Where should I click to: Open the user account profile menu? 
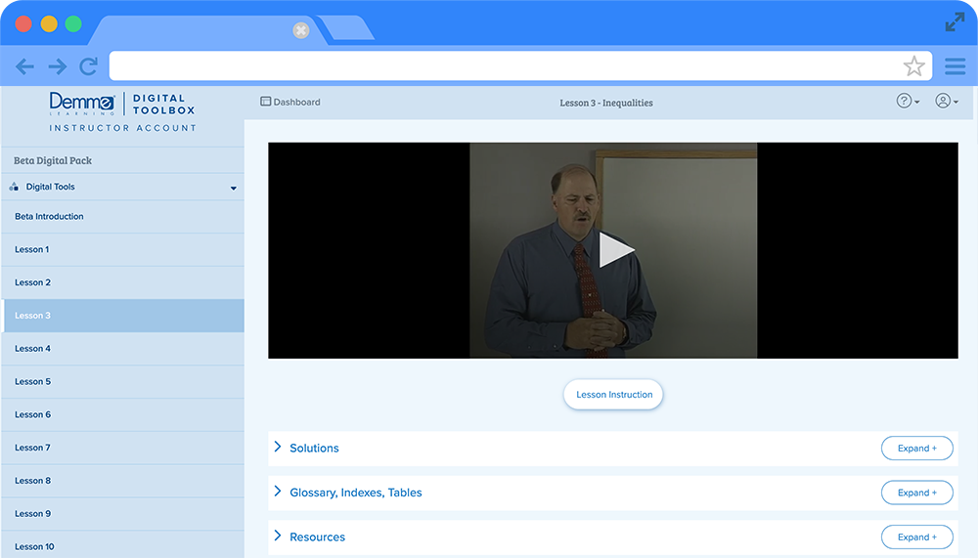946,101
